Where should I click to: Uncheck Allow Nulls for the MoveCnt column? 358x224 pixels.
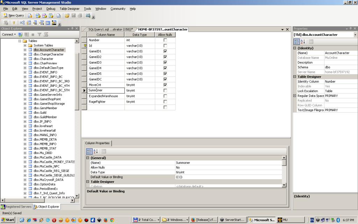(165, 85)
